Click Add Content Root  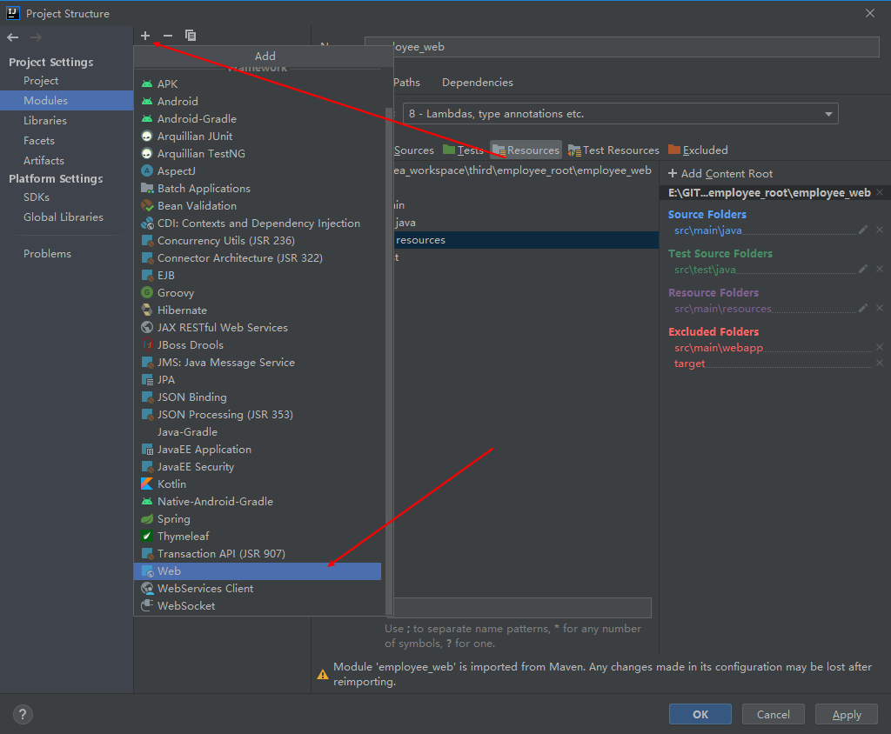[x=720, y=173]
